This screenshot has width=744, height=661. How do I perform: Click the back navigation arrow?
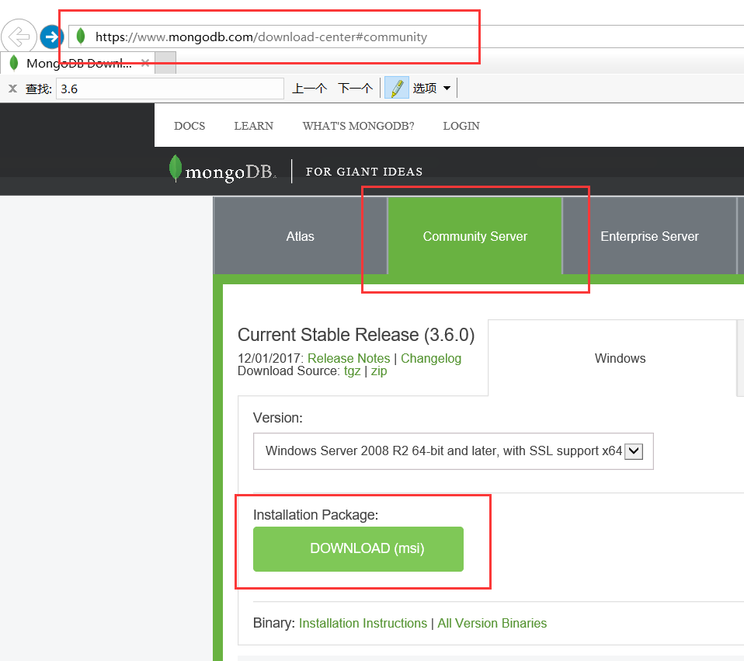[19, 37]
